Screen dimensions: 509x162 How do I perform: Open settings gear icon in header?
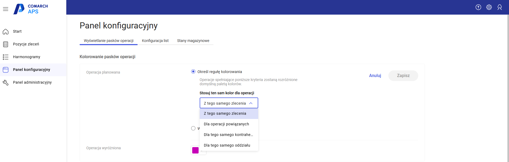click(489, 7)
